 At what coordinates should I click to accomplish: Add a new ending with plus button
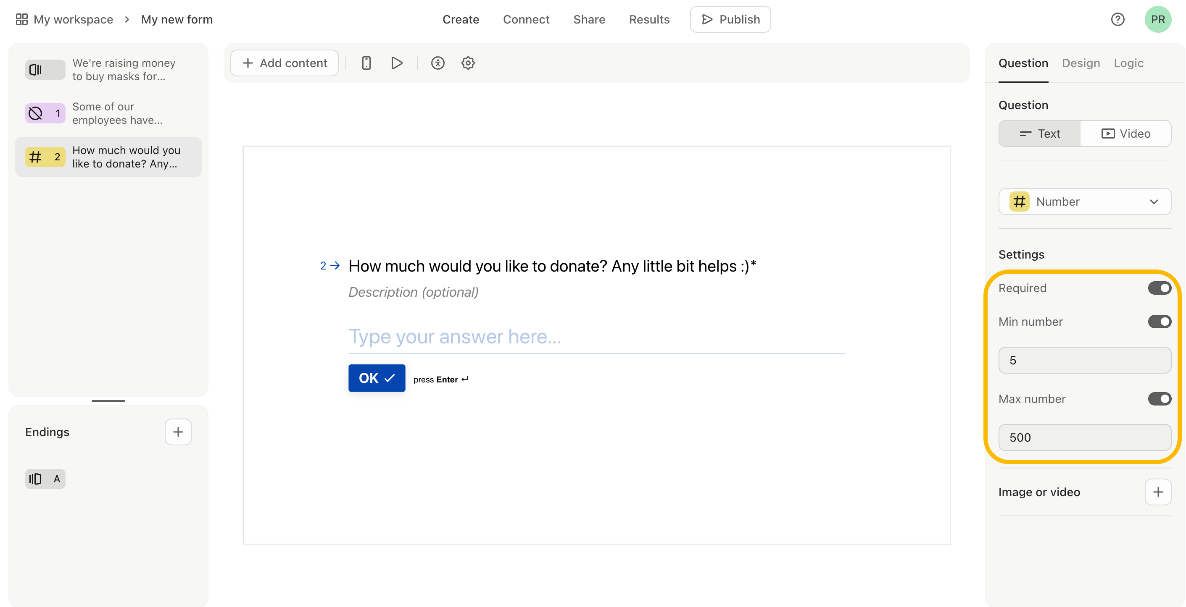point(178,432)
